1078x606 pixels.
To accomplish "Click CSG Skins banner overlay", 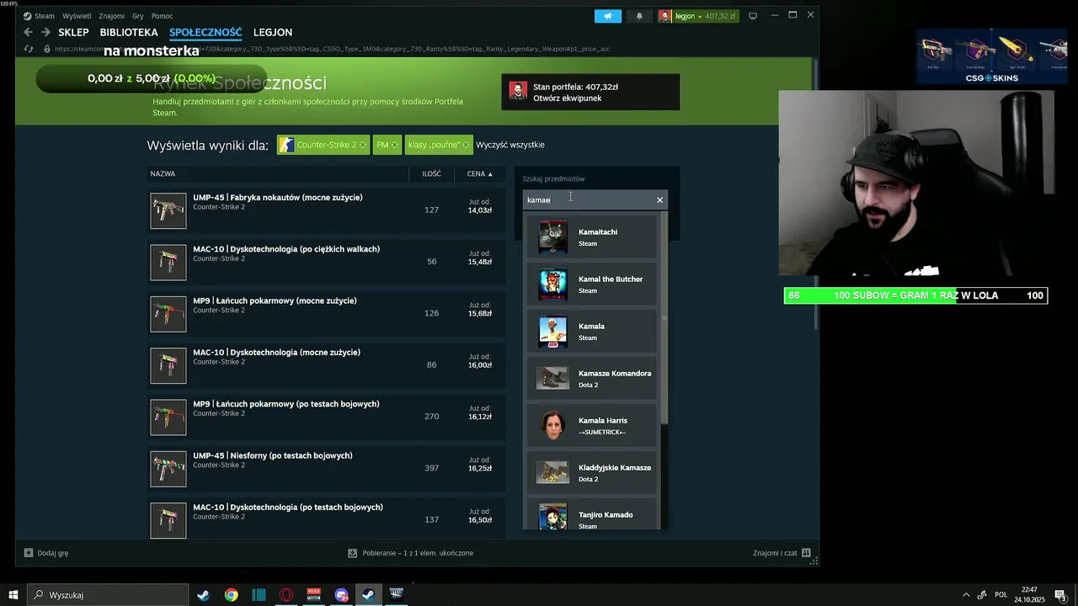I will click(x=992, y=58).
